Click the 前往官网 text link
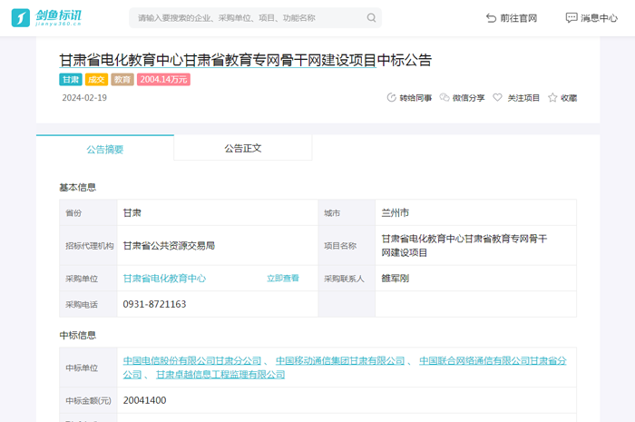Viewport: 635px width, 422px height. [518, 18]
